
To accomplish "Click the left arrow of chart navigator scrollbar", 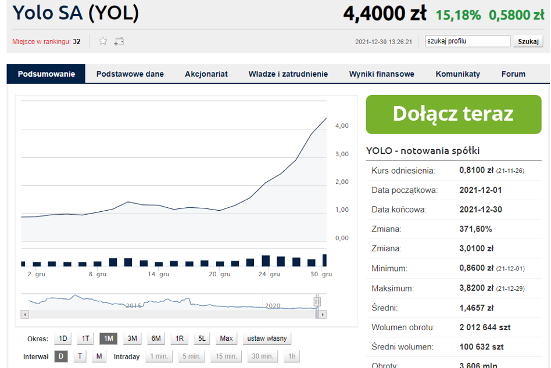I will point(24,315).
